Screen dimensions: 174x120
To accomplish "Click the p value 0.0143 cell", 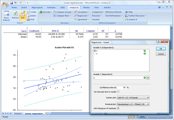I will click(x=118, y=37).
